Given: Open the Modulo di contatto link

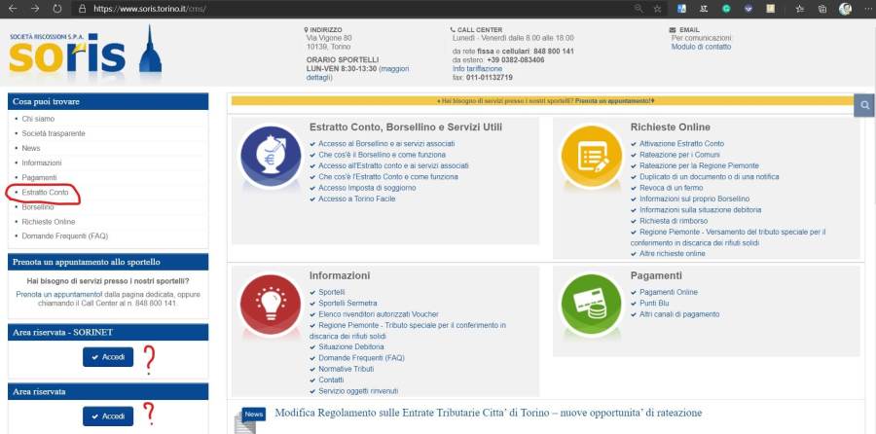Looking at the screenshot, I should 701,47.
